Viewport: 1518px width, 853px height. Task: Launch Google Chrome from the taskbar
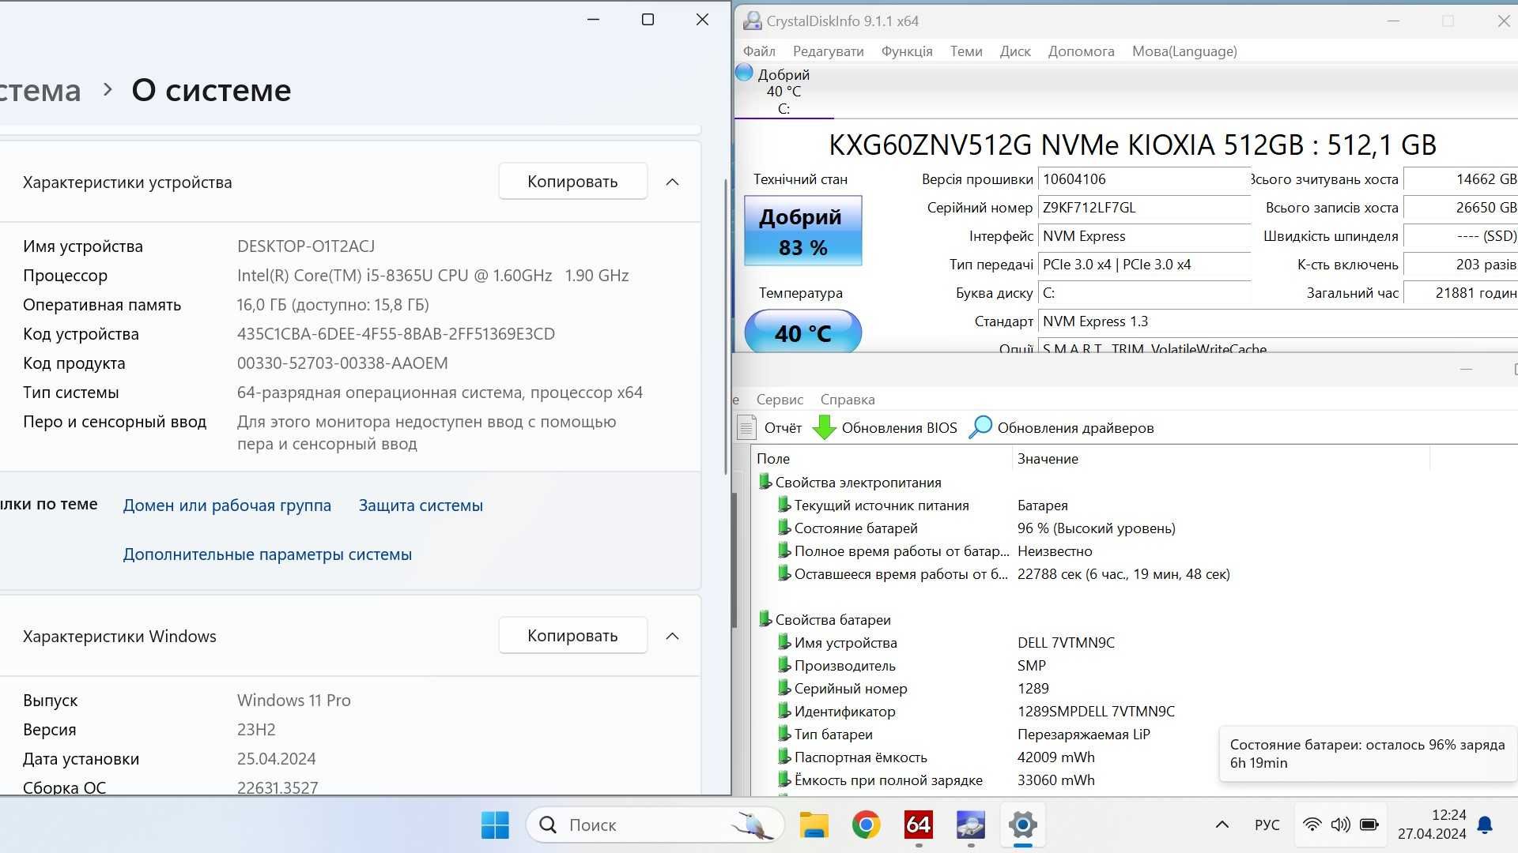[867, 825]
